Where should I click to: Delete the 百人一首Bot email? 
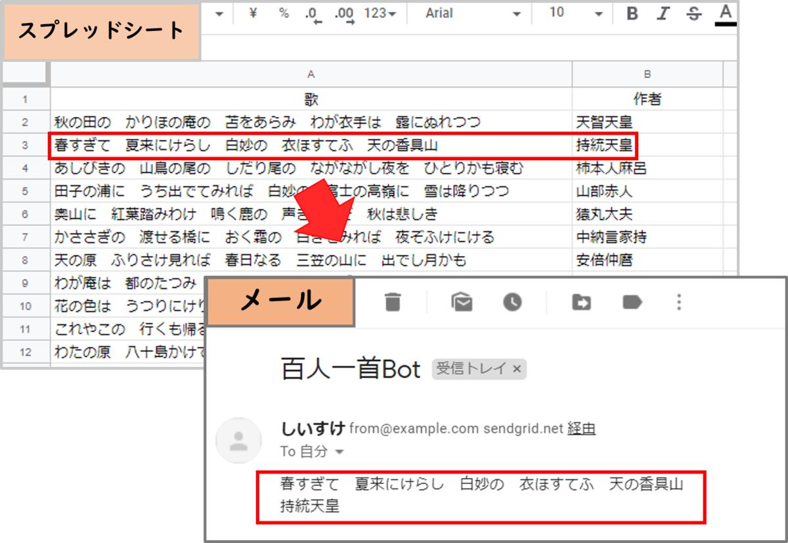click(392, 301)
